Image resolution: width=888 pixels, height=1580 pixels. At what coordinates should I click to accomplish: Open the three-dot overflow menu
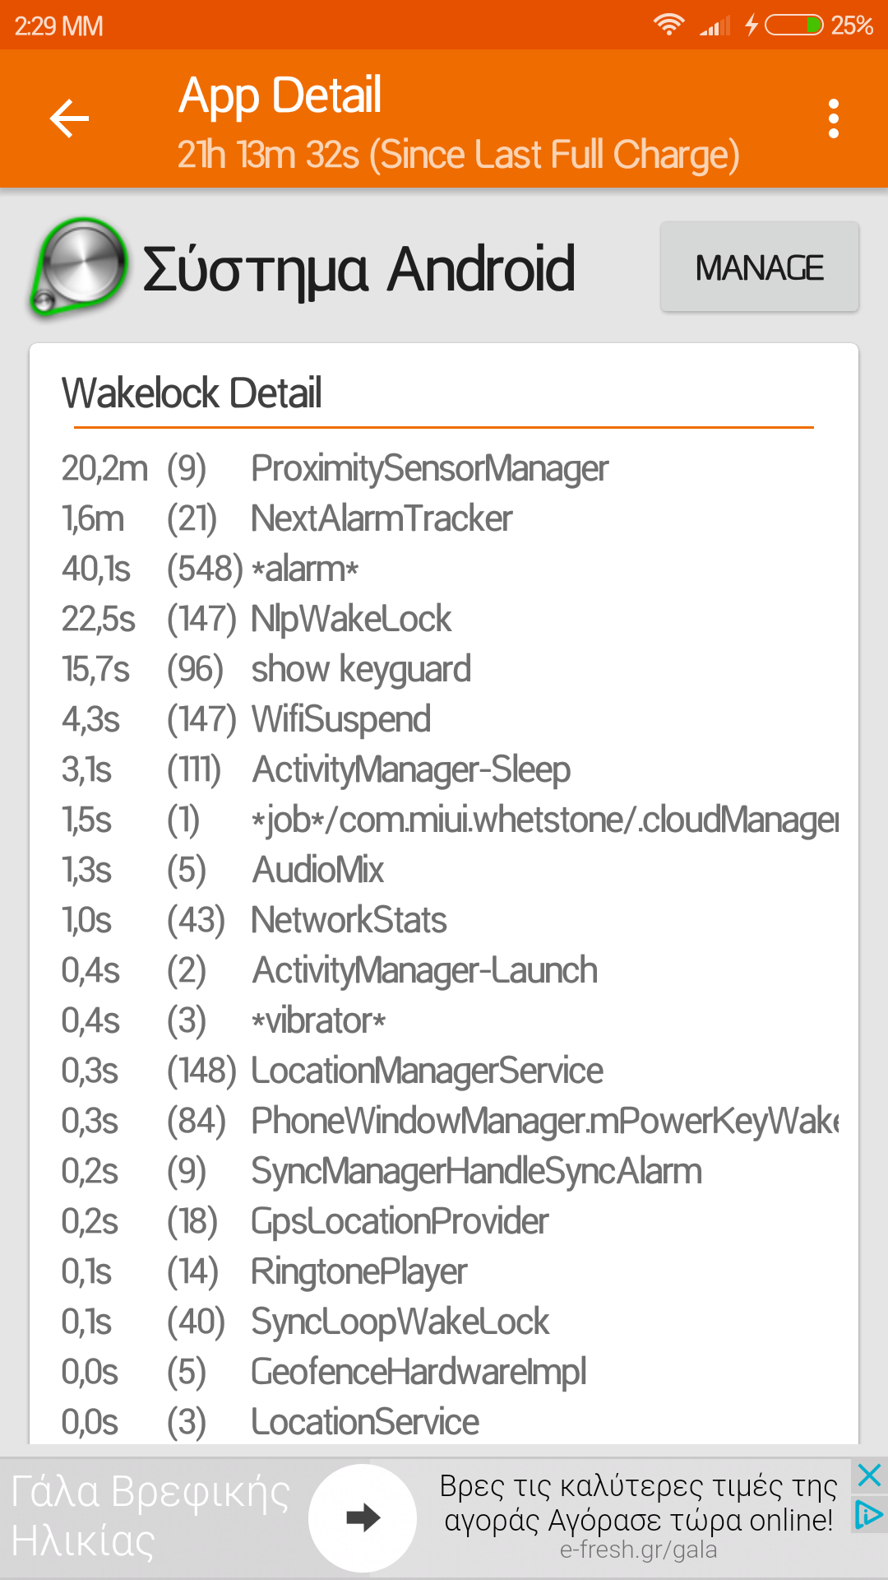click(x=834, y=119)
